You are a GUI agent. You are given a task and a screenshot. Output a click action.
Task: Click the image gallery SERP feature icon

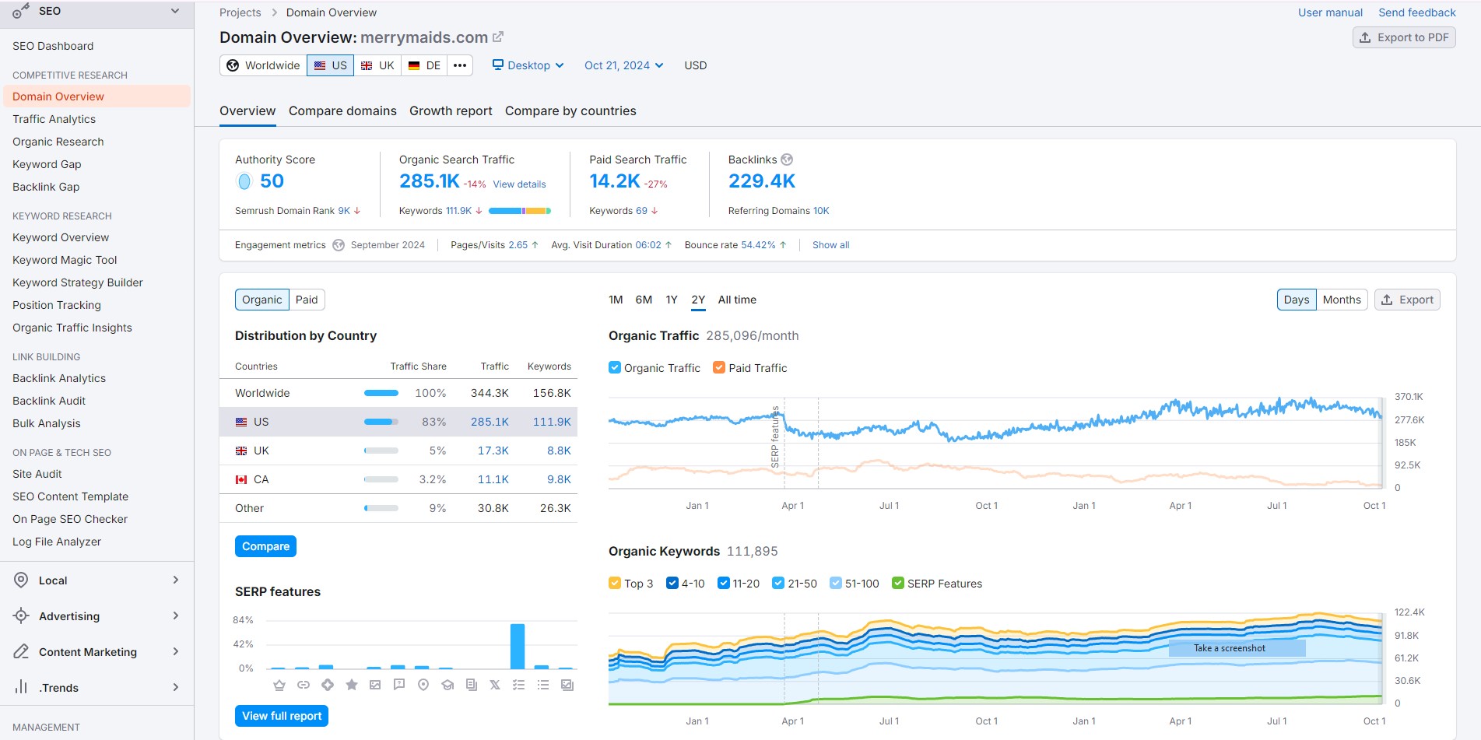click(x=567, y=685)
